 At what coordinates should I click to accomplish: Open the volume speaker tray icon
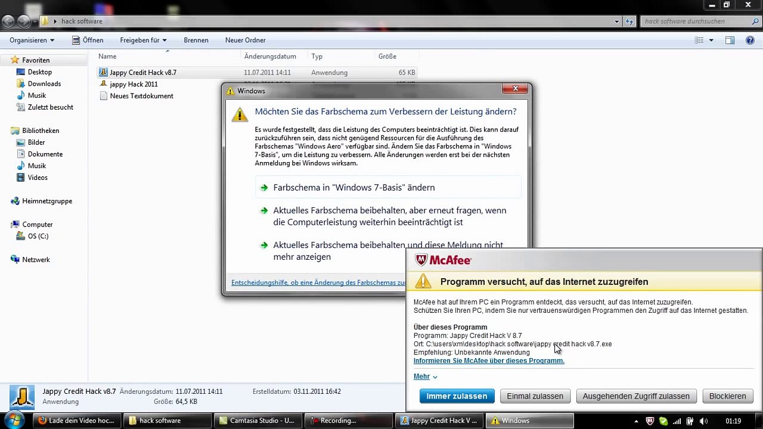pos(703,421)
